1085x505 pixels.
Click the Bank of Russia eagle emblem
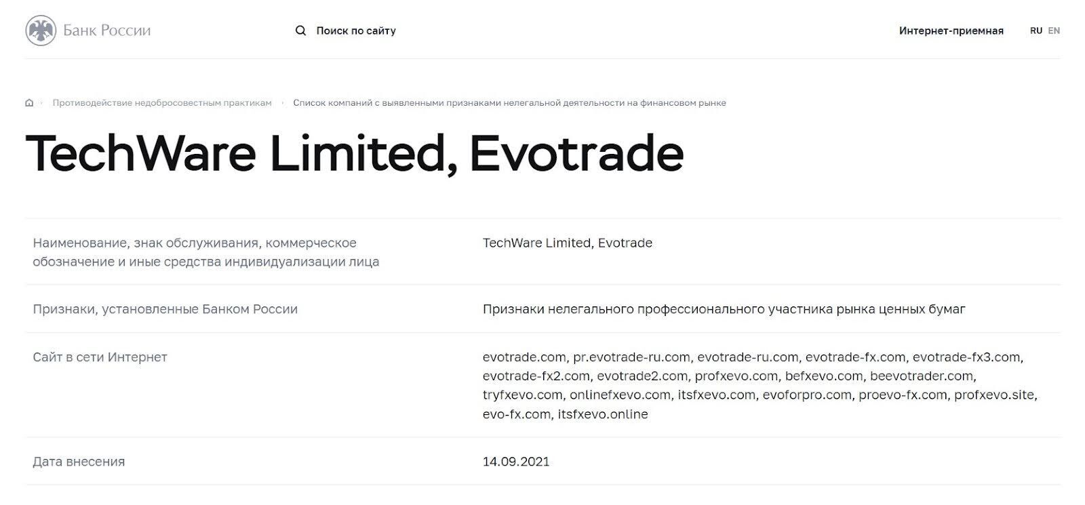41,31
